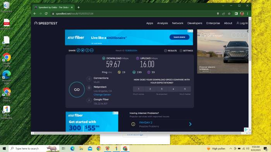271x152 pixels.
Task: Open Enterprise menu item
Action: tap(213, 23)
